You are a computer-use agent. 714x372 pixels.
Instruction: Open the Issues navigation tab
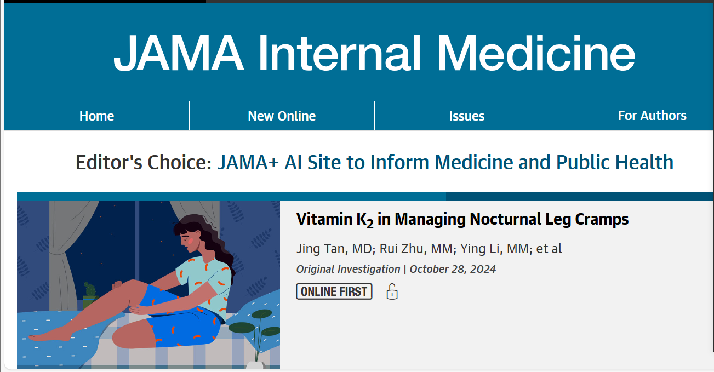click(467, 116)
